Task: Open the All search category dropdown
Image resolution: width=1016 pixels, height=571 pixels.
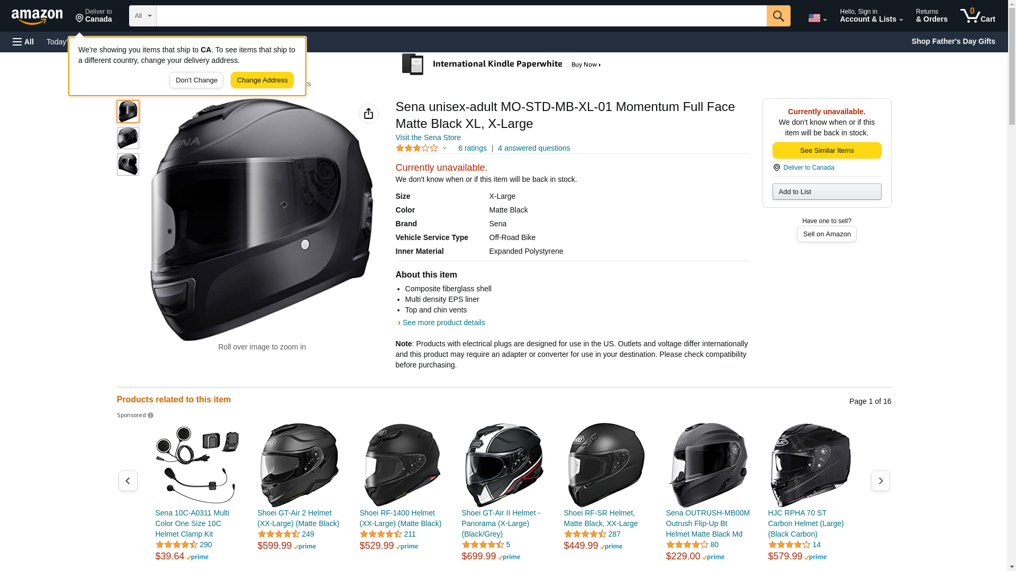Action: pyautogui.click(x=142, y=16)
